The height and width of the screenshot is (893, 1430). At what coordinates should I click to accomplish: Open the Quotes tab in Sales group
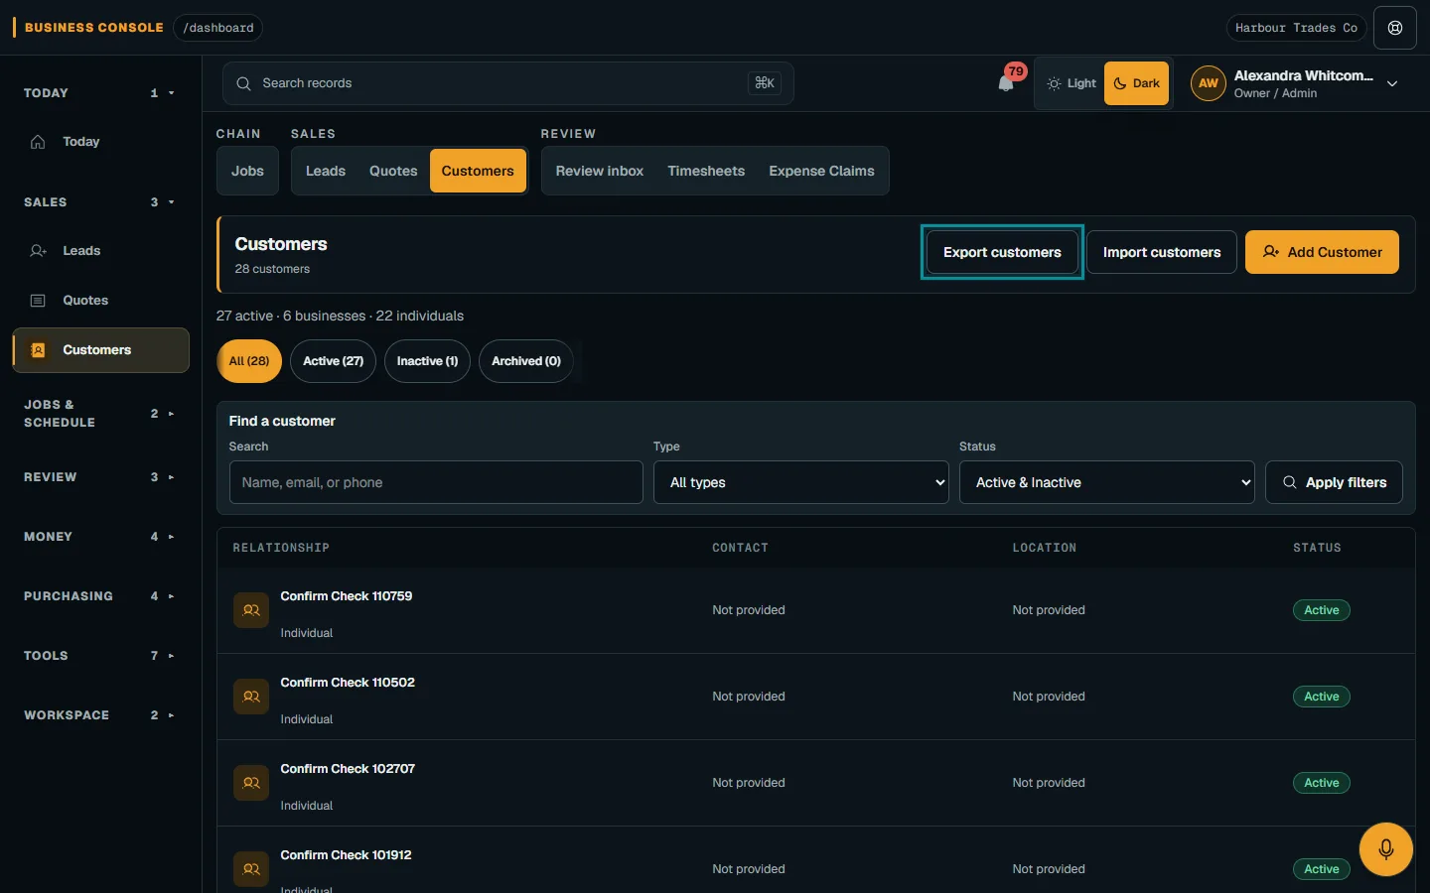[x=393, y=171]
